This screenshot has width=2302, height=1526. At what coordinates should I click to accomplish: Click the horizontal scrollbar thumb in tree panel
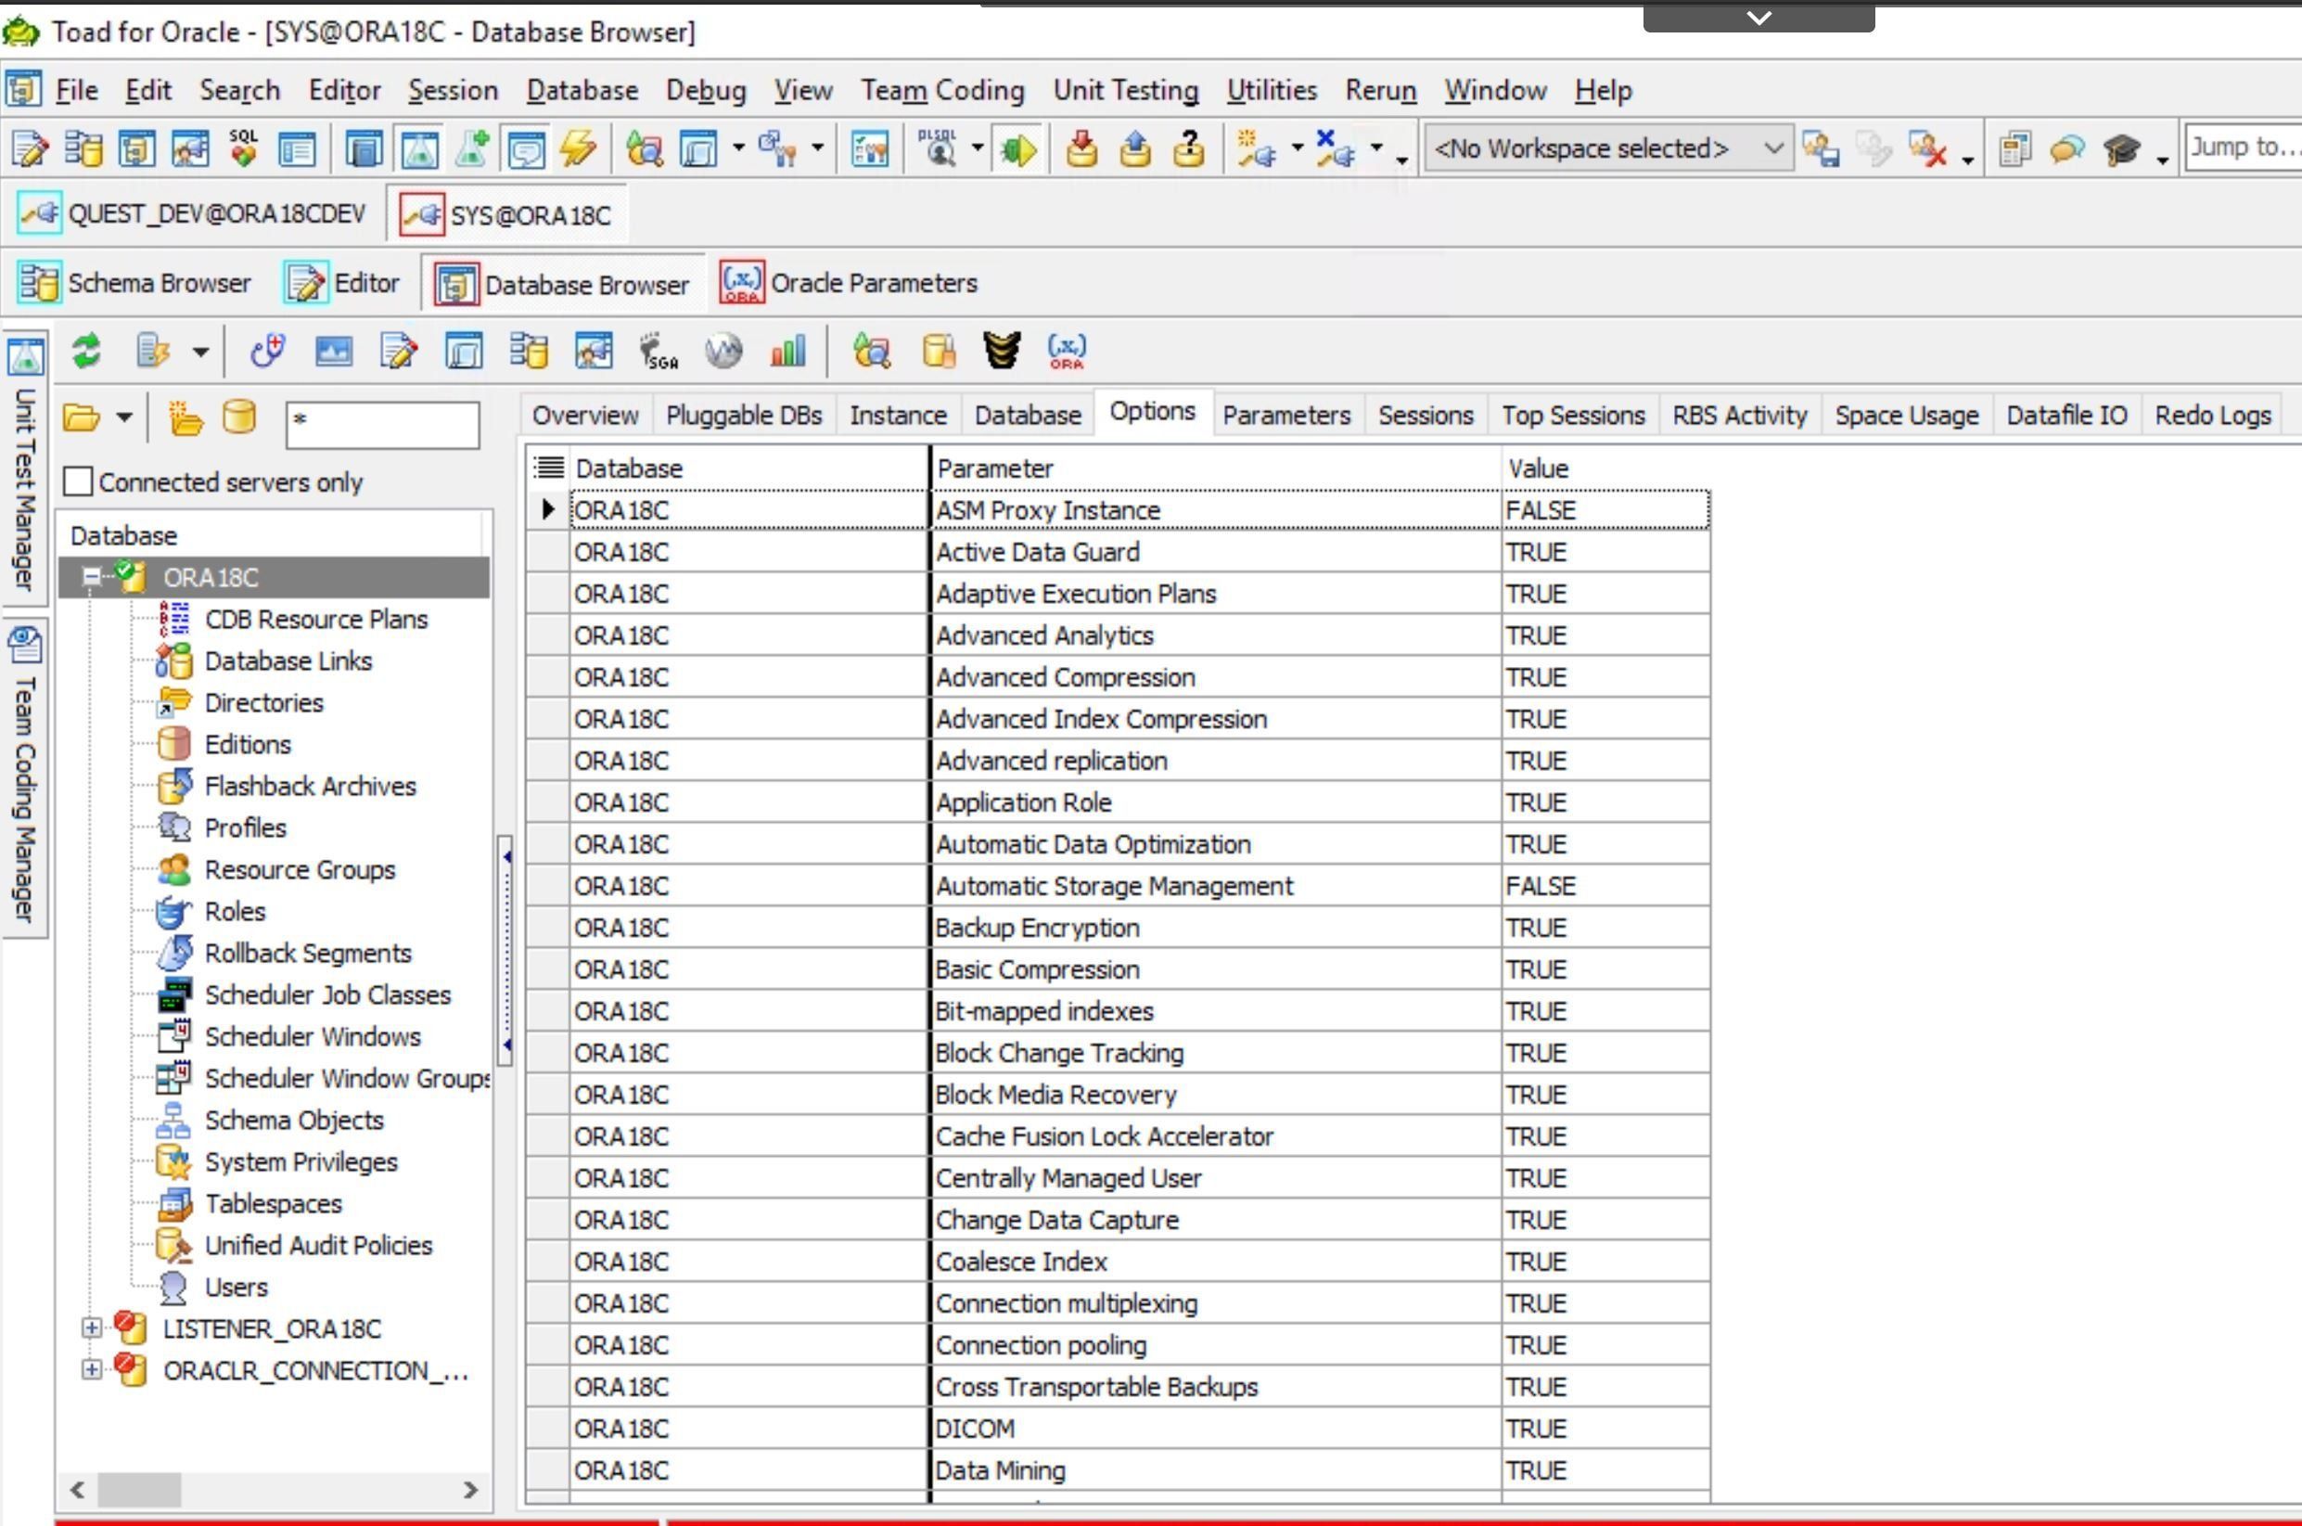pyautogui.click(x=139, y=1489)
